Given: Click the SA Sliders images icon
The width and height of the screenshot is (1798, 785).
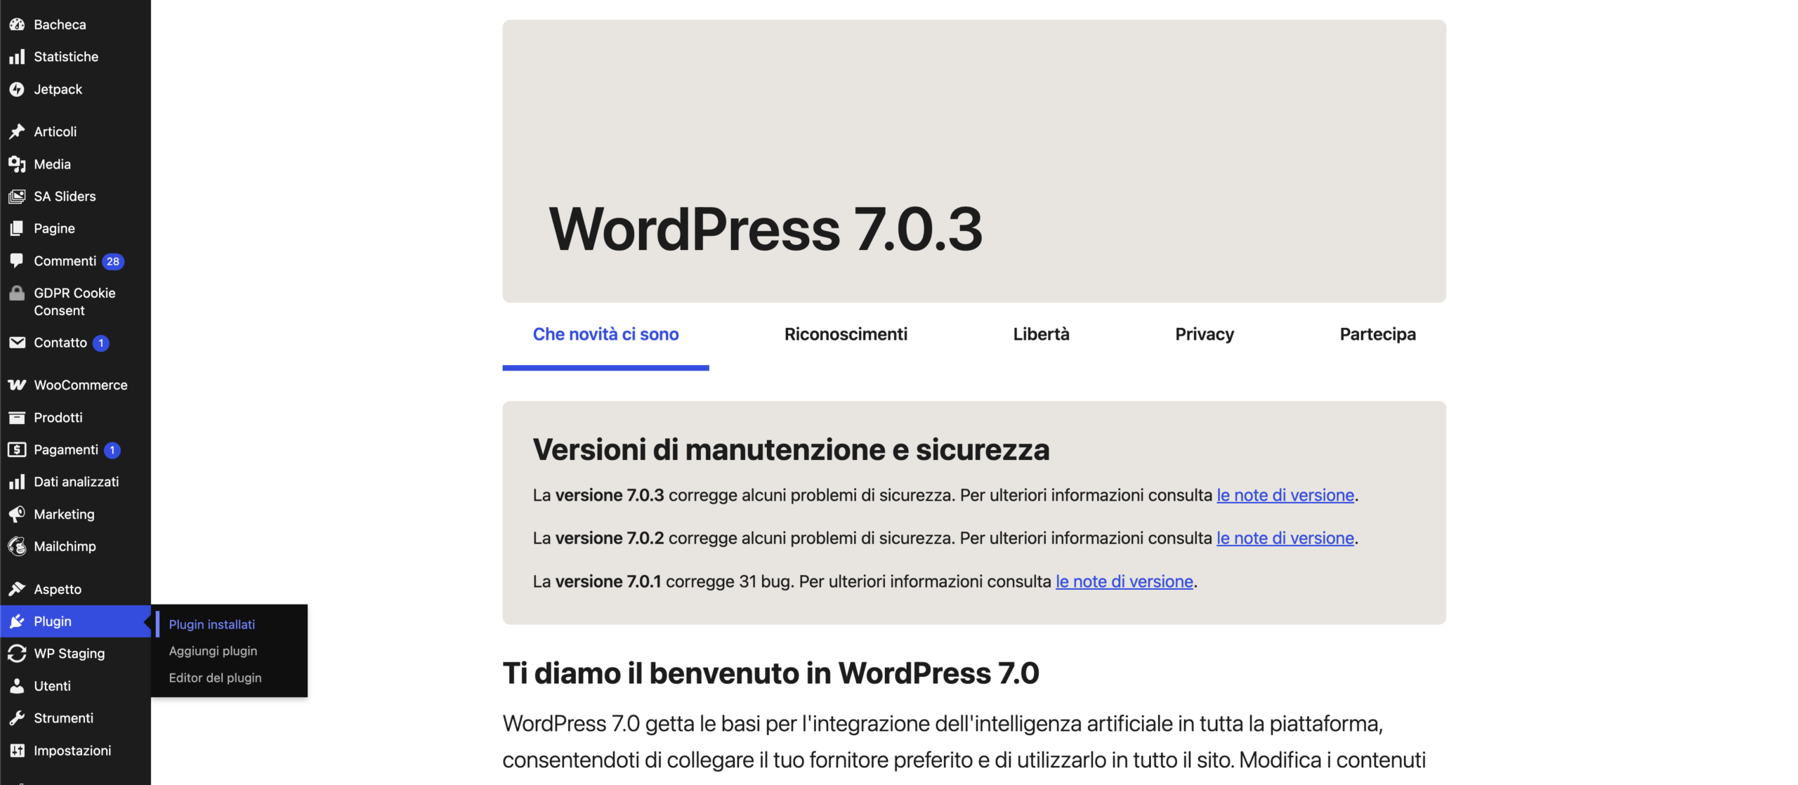Looking at the screenshot, I should click(x=17, y=196).
